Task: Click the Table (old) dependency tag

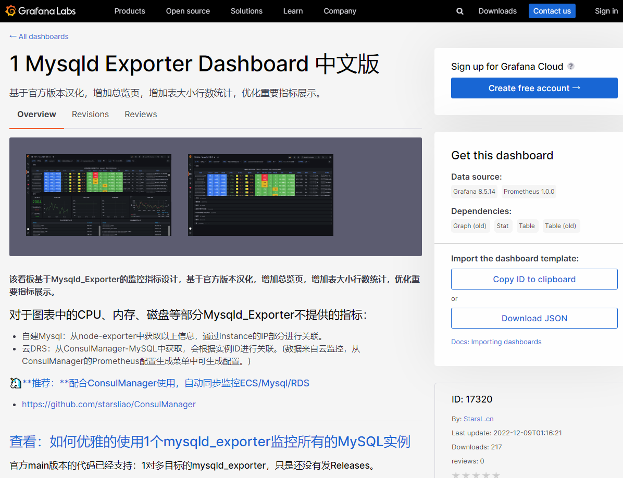Action: click(x=560, y=226)
